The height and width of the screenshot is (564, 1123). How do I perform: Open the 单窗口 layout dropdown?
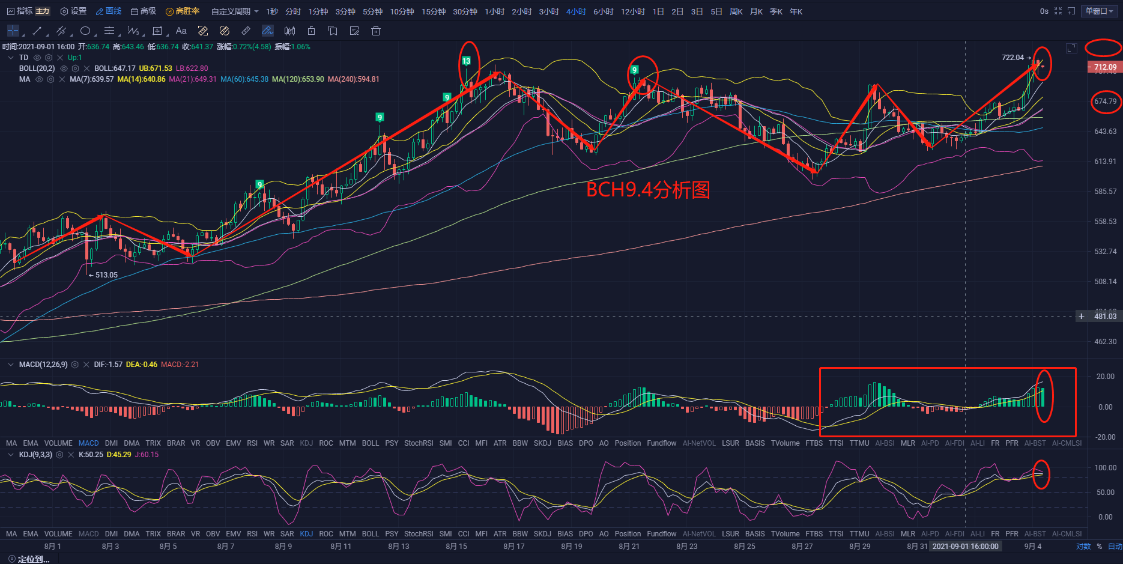[1100, 11]
